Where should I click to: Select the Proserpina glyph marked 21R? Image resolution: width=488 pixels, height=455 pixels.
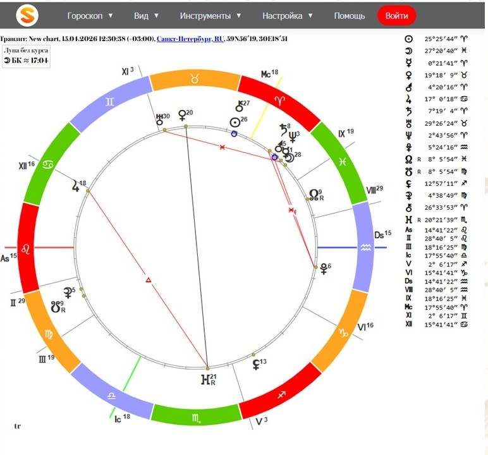[x=205, y=379]
